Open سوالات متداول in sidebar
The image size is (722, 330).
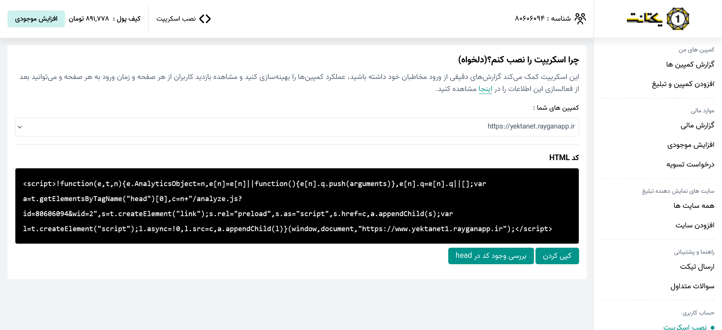point(692,286)
